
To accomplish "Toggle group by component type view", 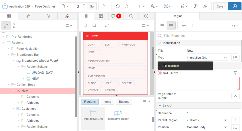I will tap(15, 25).
